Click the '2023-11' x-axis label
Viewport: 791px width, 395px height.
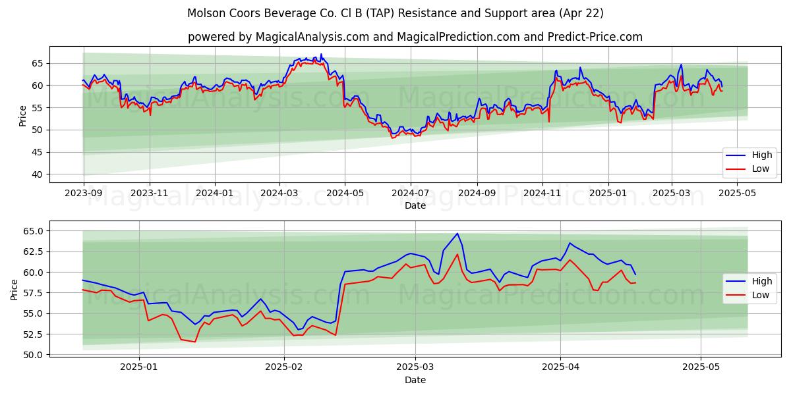click(x=149, y=193)
